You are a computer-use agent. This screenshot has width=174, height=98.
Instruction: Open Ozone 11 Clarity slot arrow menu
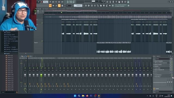[x=154, y=65]
